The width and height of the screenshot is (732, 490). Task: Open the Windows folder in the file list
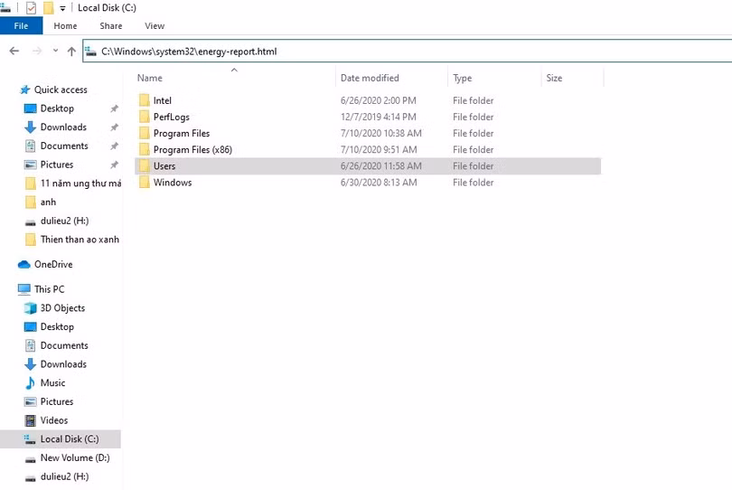pyautogui.click(x=172, y=183)
